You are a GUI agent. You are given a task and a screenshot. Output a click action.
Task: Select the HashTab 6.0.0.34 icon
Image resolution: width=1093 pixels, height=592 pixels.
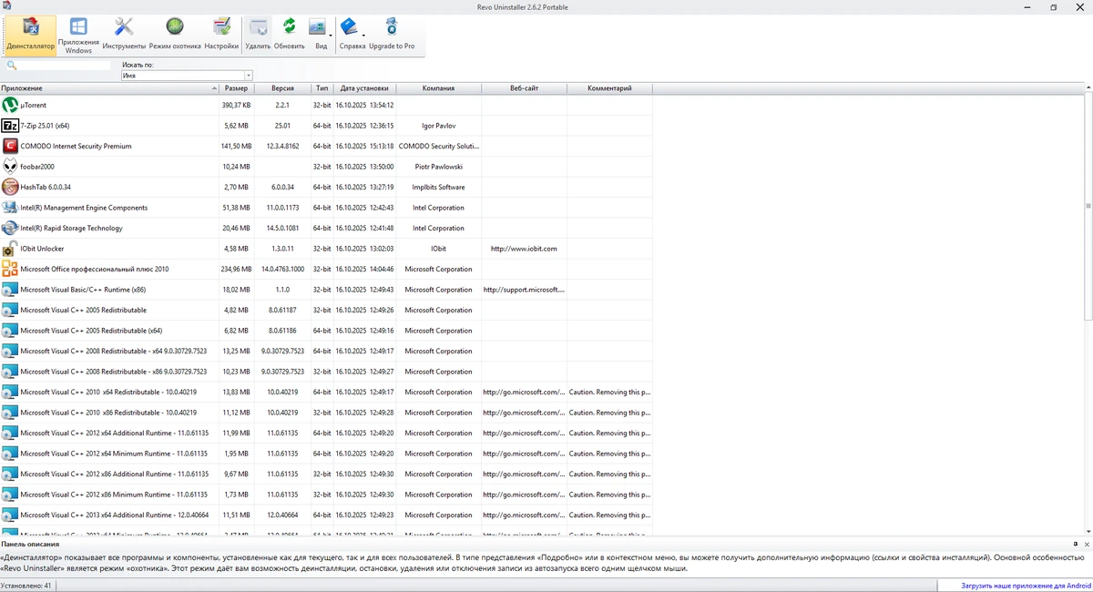coord(10,187)
